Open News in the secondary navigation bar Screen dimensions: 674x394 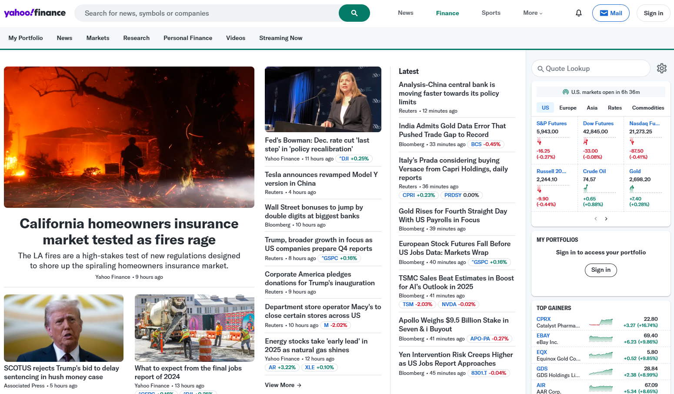pyautogui.click(x=64, y=38)
